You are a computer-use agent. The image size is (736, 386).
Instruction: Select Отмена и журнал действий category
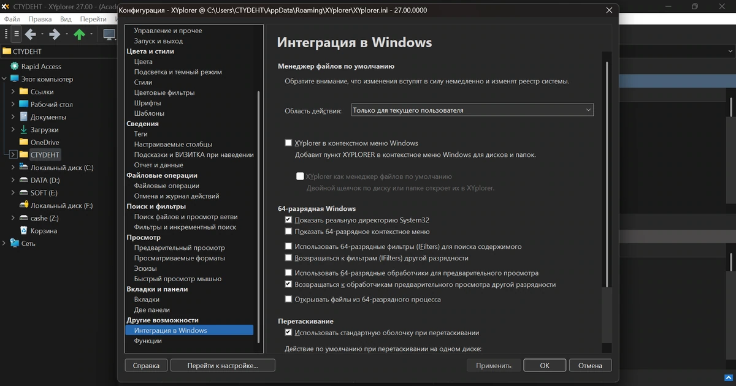[177, 196]
